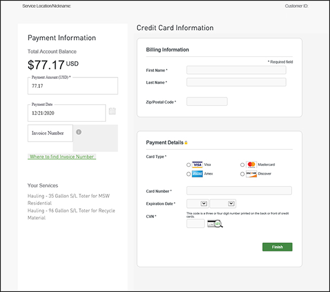Choose the Discover radio button
The height and width of the screenshot is (292, 330).
pyautogui.click(x=243, y=174)
